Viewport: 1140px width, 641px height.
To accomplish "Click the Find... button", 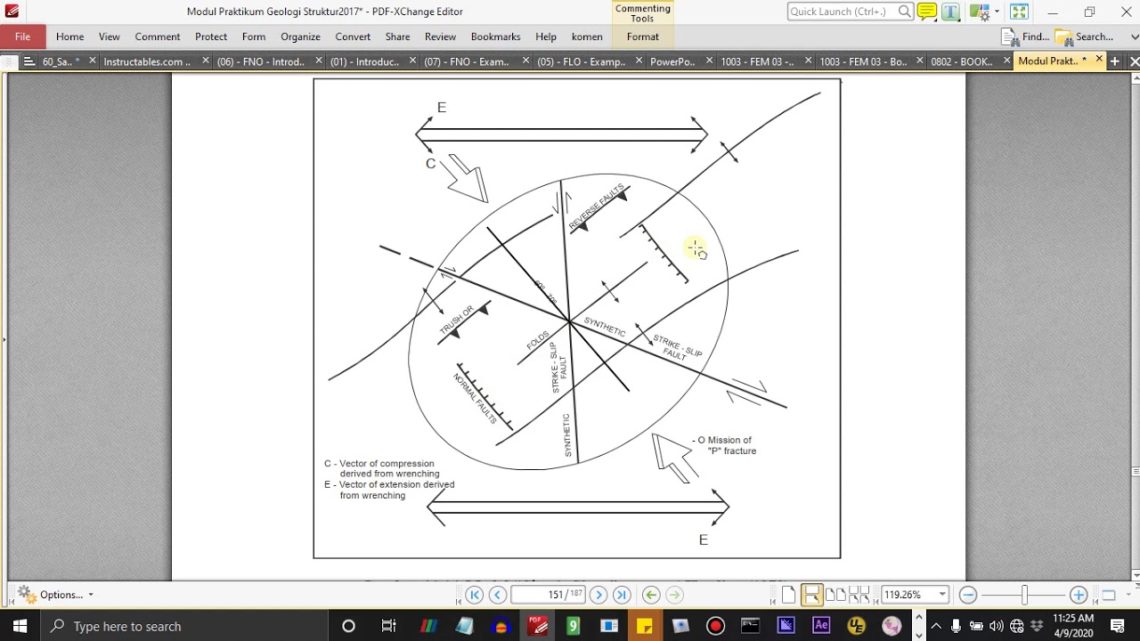I will tap(1025, 37).
